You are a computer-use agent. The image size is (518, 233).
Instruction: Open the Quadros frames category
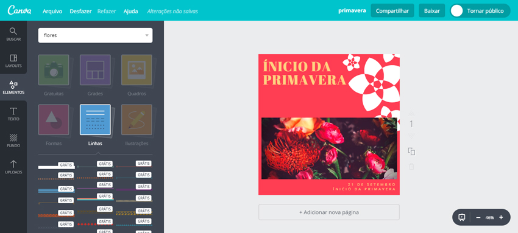pyautogui.click(x=137, y=70)
